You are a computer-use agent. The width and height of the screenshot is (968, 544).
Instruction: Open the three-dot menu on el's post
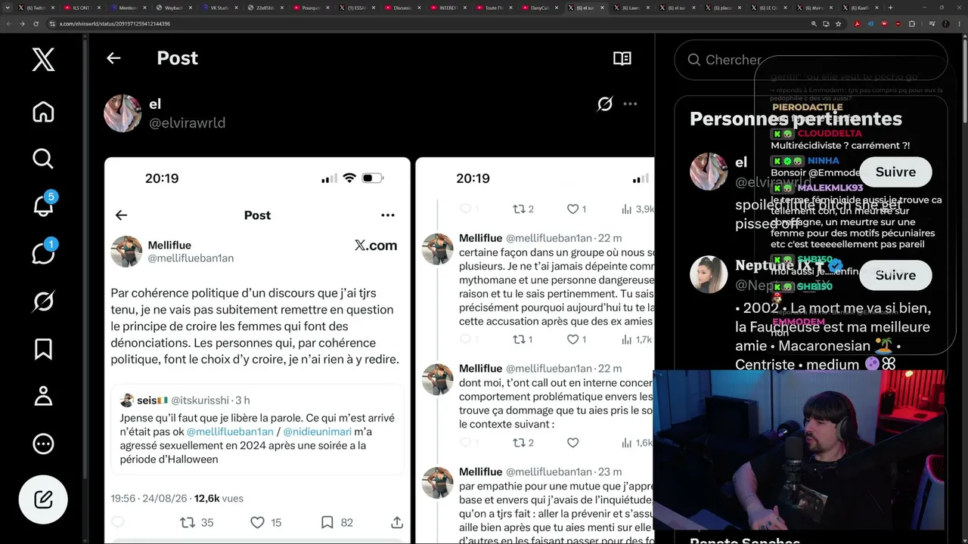(x=630, y=104)
